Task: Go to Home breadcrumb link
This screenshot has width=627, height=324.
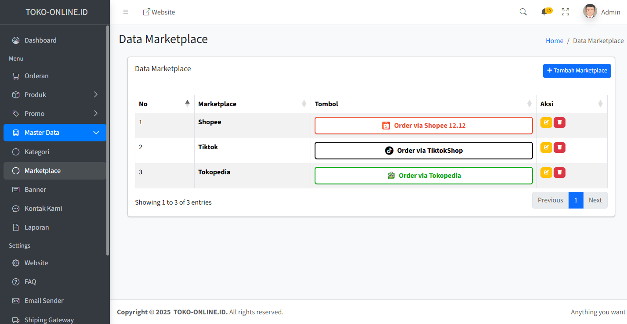Action: (x=555, y=41)
